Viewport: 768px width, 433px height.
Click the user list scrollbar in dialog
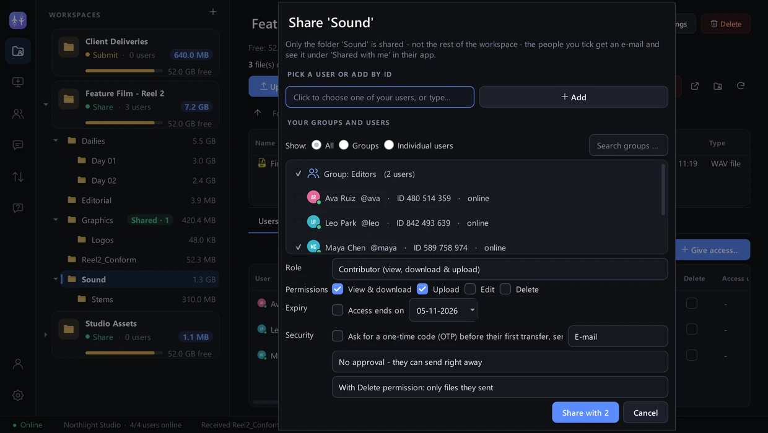click(663, 190)
